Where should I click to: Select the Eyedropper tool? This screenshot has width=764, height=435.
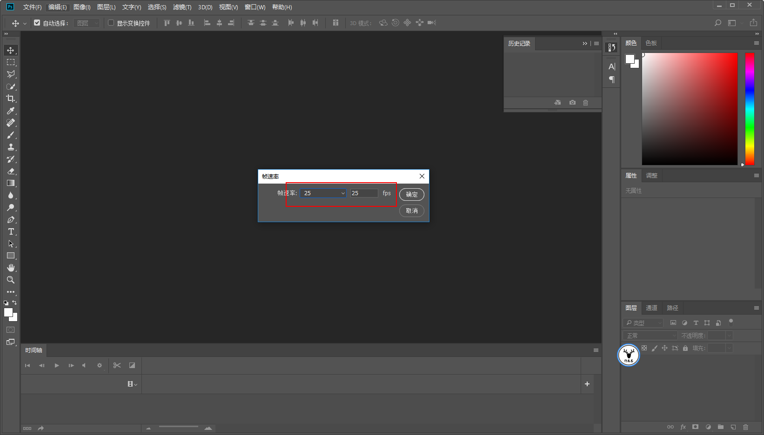(10, 111)
